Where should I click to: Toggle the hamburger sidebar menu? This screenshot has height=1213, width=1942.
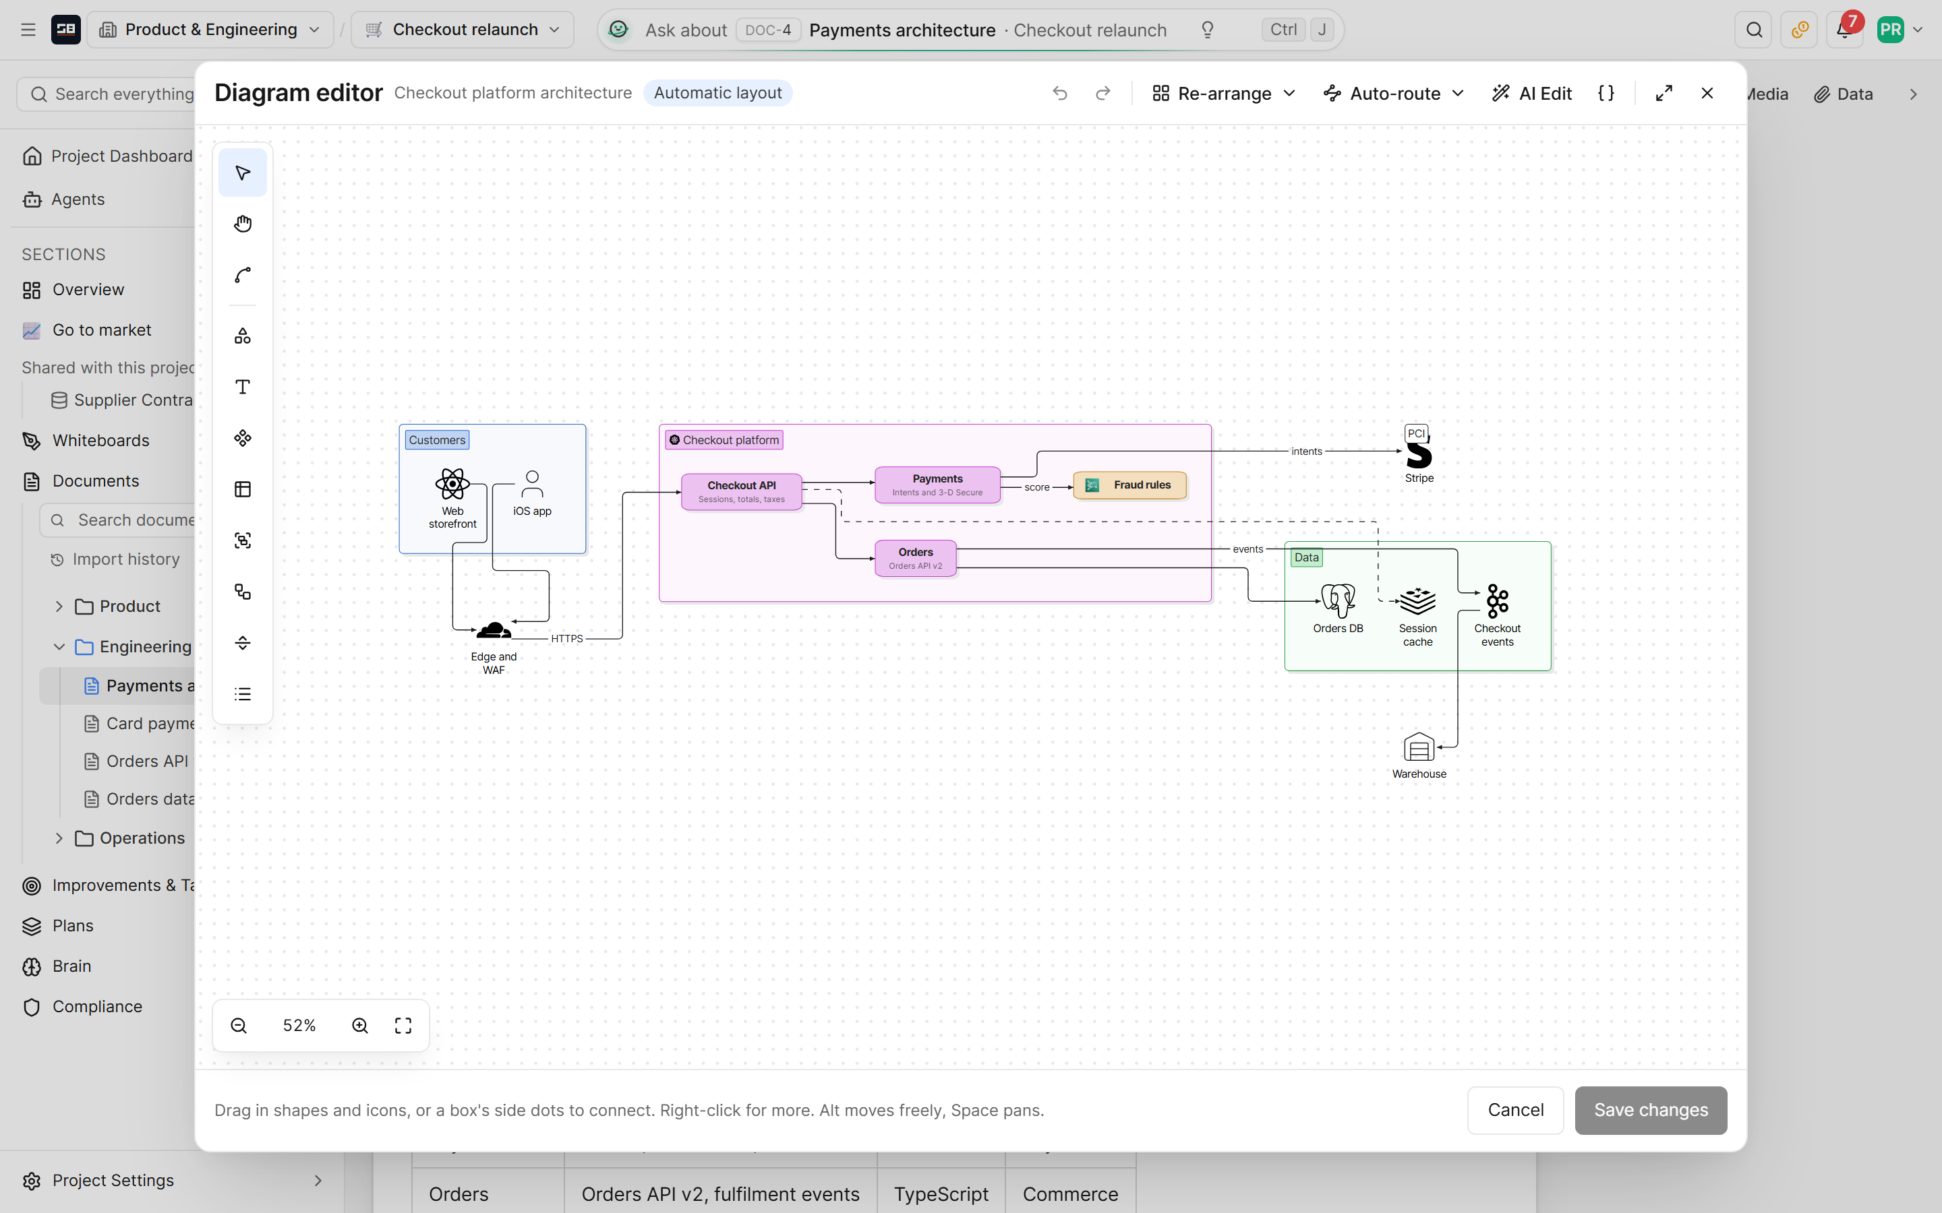(28, 30)
